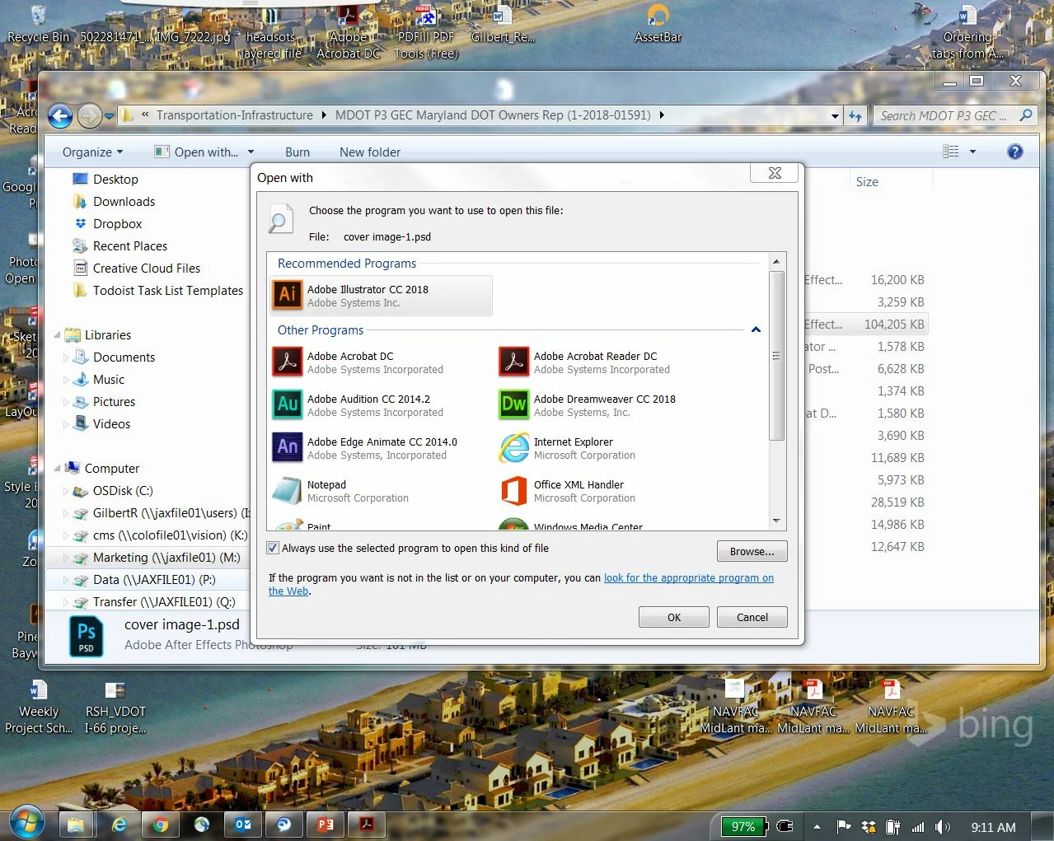The image size is (1054, 841).
Task: Click Windows Start orb
Action: coord(27,823)
